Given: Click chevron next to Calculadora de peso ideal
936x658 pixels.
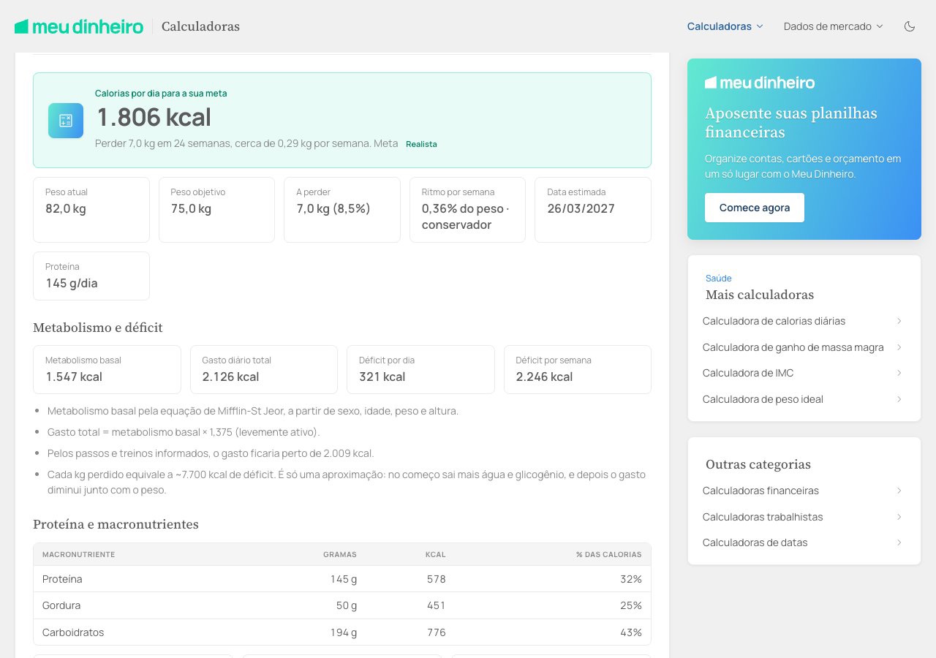Looking at the screenshot, I should click(899, 399).
